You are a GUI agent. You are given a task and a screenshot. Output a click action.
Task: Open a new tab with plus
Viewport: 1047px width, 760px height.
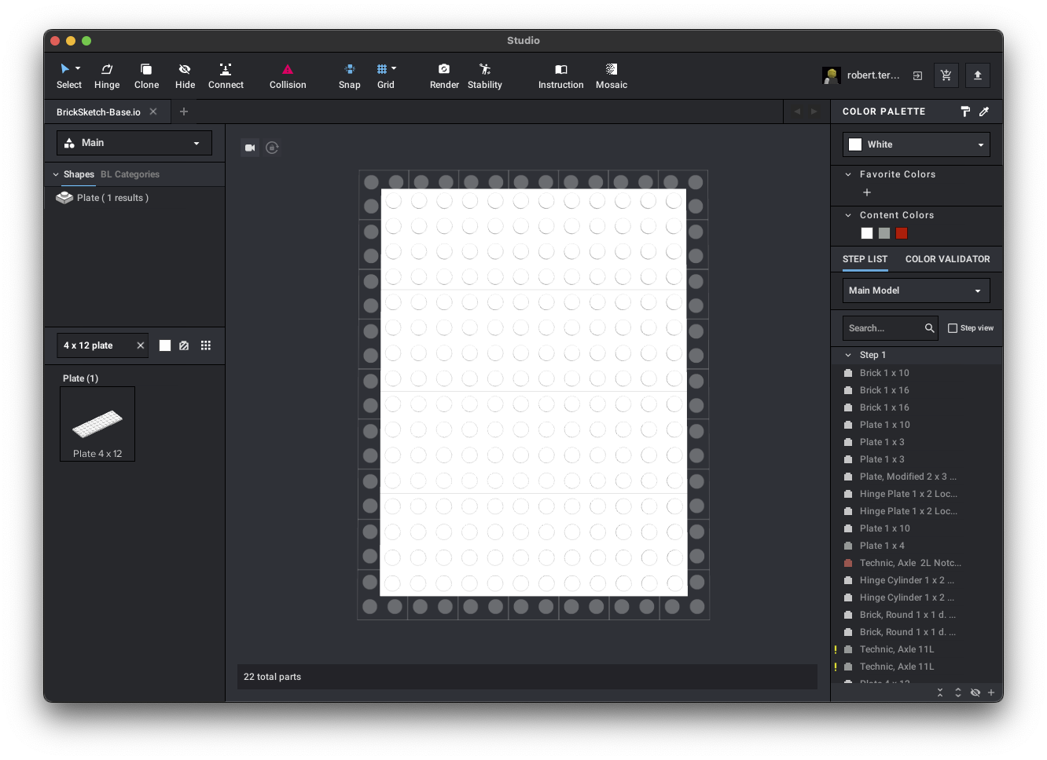pos(184,111)
